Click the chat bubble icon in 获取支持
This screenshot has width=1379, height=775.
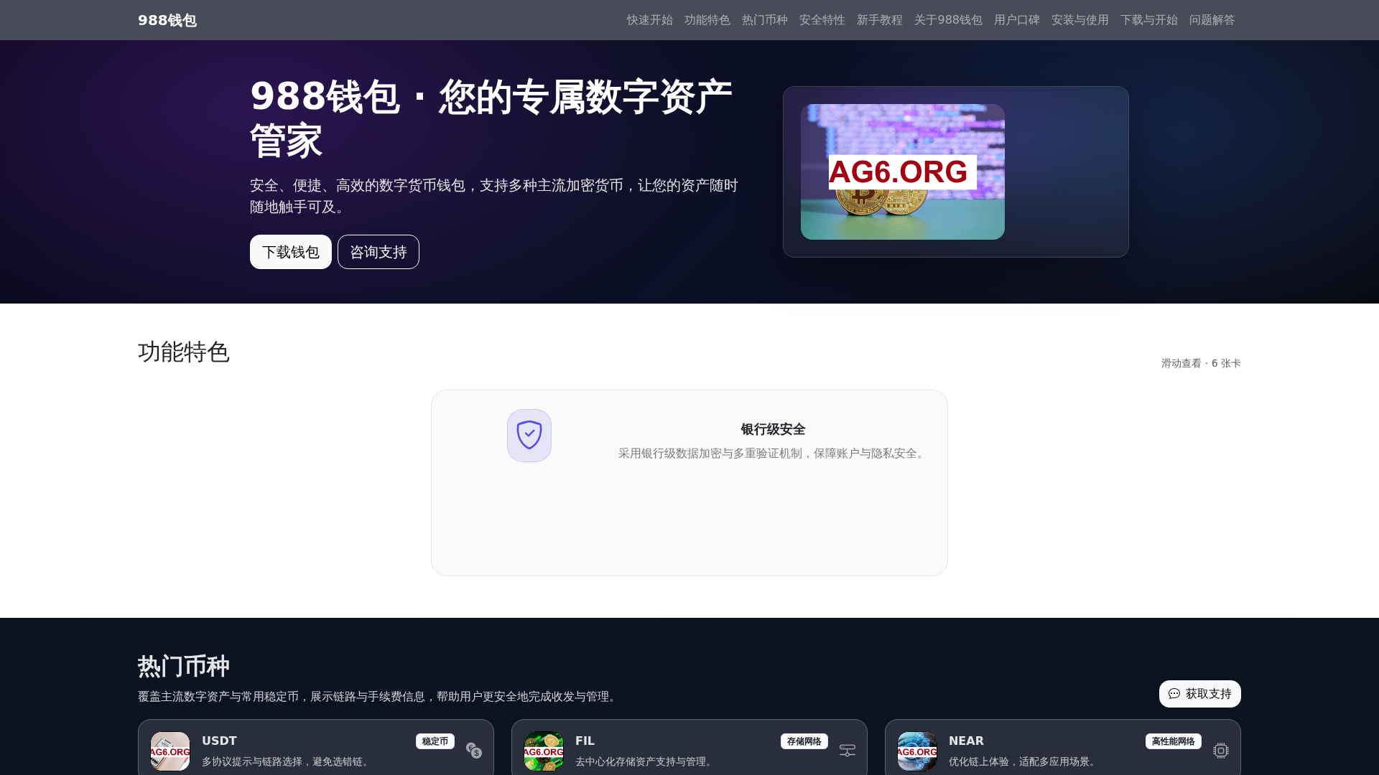1174,694
